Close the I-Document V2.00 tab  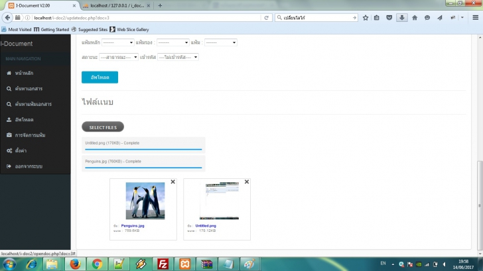(74, 5)
